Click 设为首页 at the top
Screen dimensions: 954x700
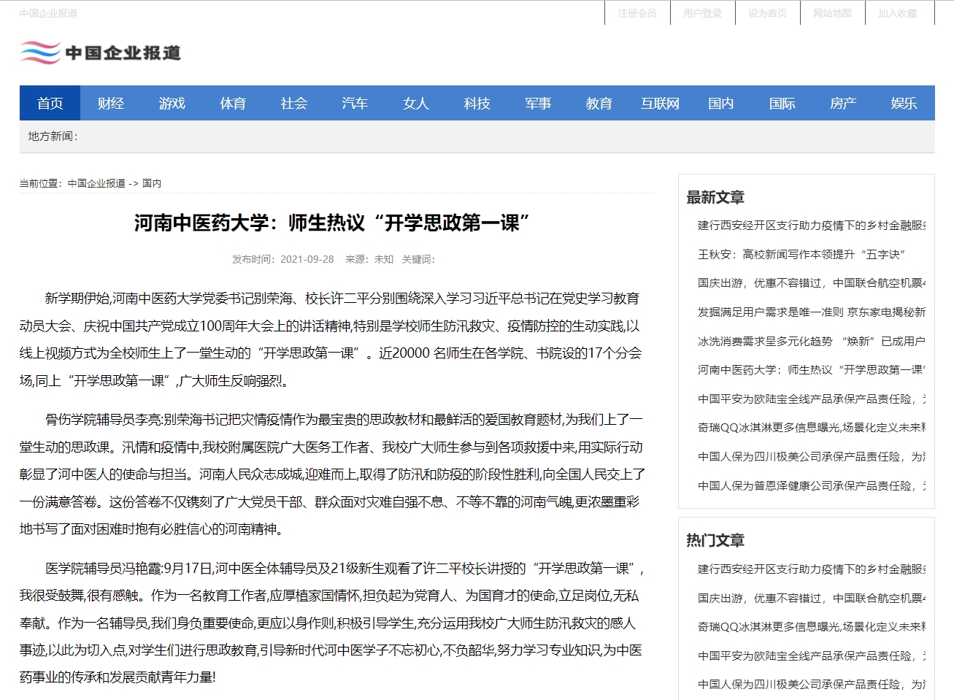(767, 13)
